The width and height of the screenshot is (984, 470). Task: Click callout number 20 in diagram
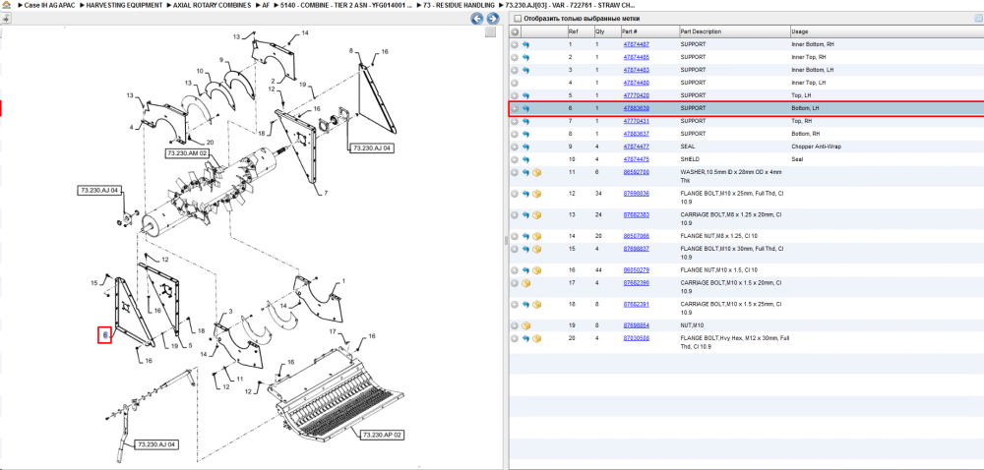(211, 143)
